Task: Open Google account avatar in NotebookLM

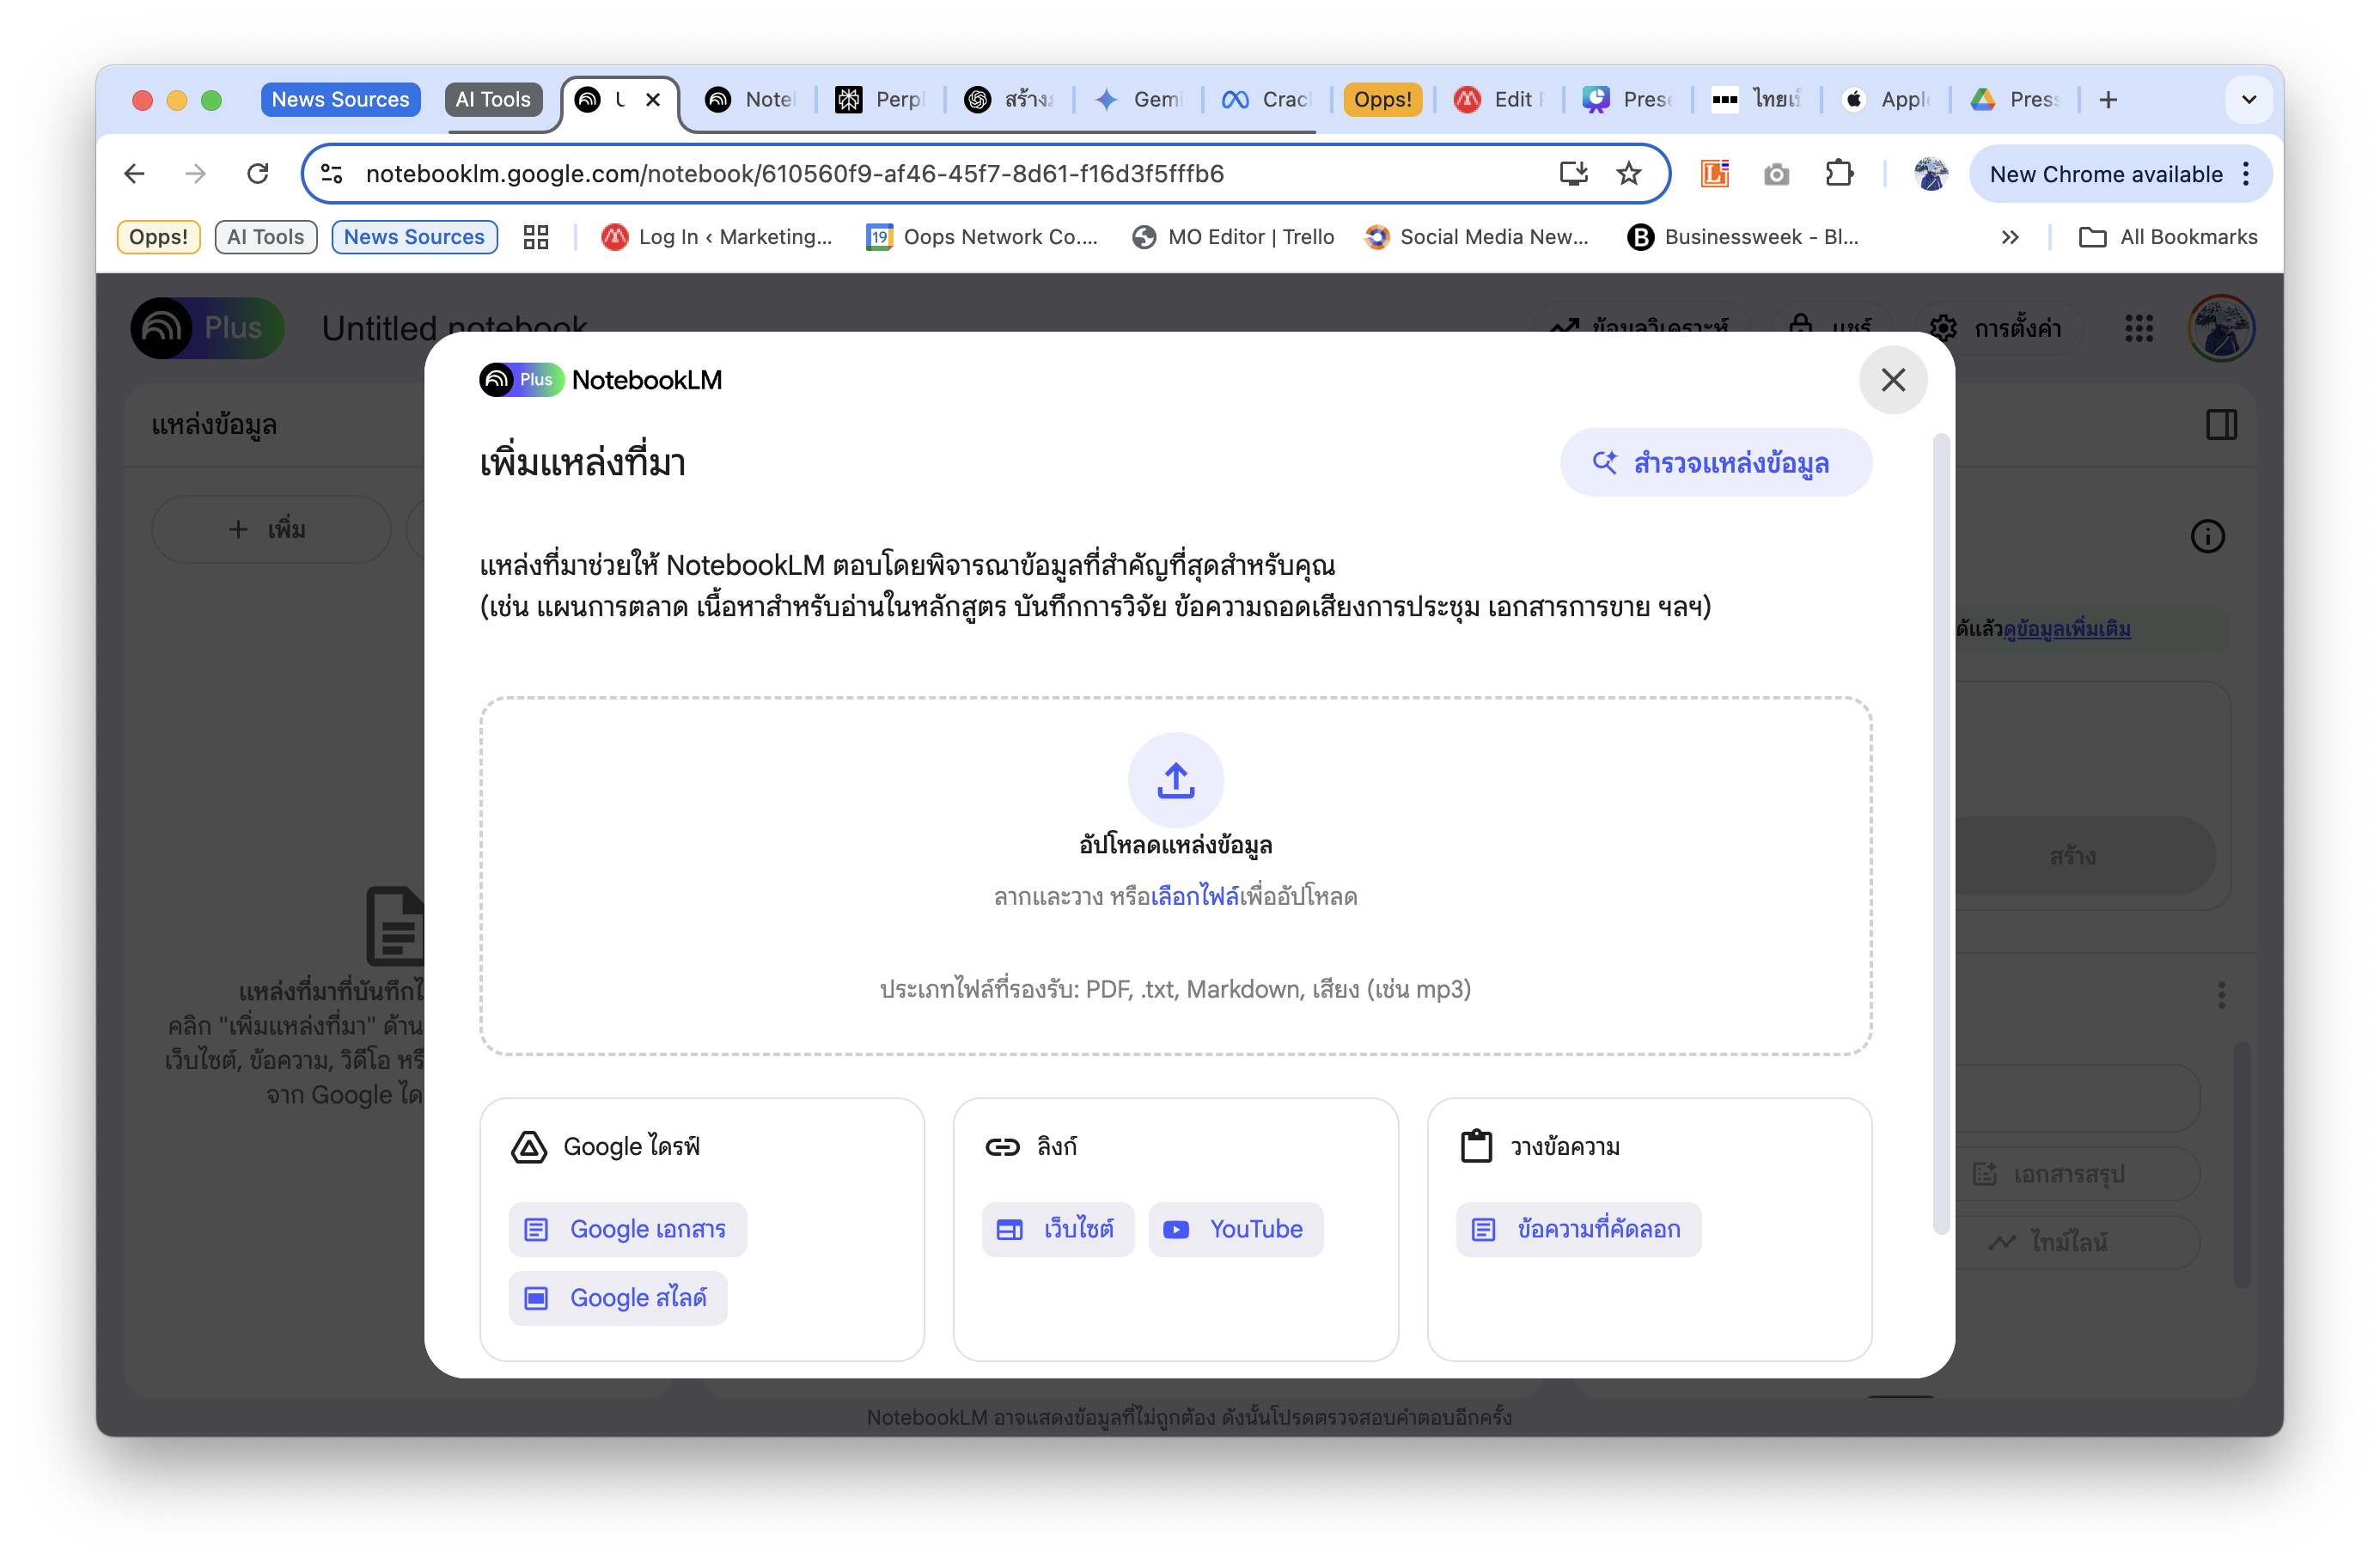Action: click(2221, 328)
